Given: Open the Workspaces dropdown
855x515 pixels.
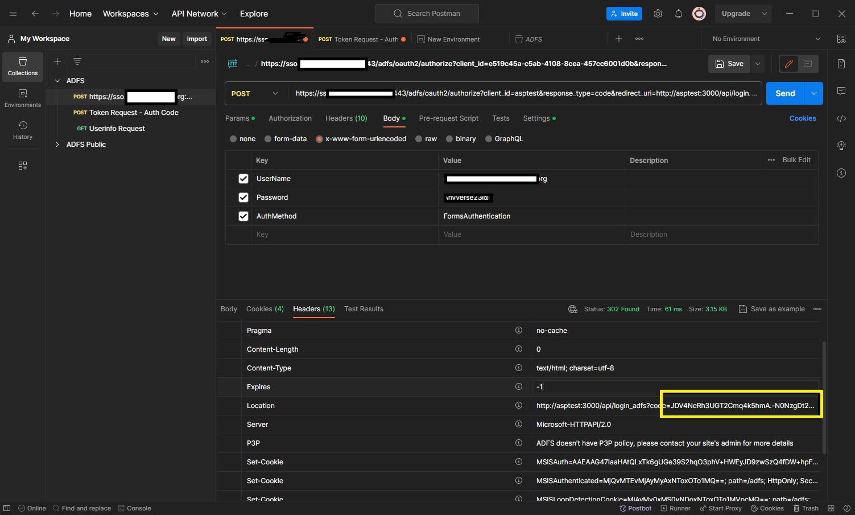Looking at the screenshot, I should pyautogui.click(x=130, y=14).
